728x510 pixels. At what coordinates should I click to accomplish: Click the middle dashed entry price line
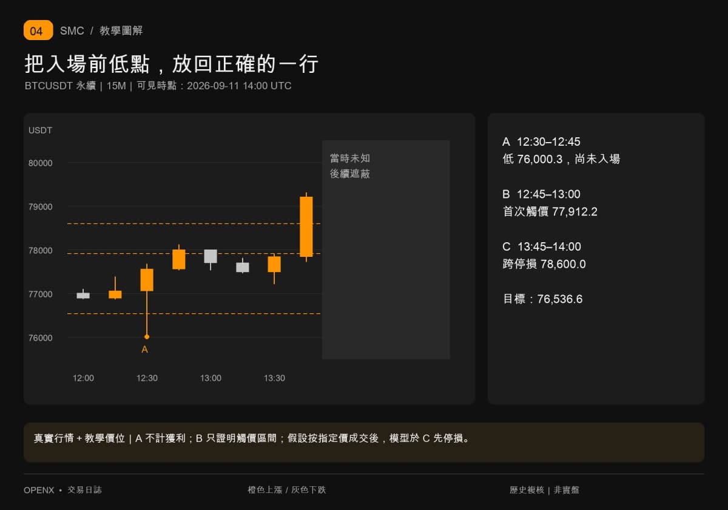(x=194, y=254)
